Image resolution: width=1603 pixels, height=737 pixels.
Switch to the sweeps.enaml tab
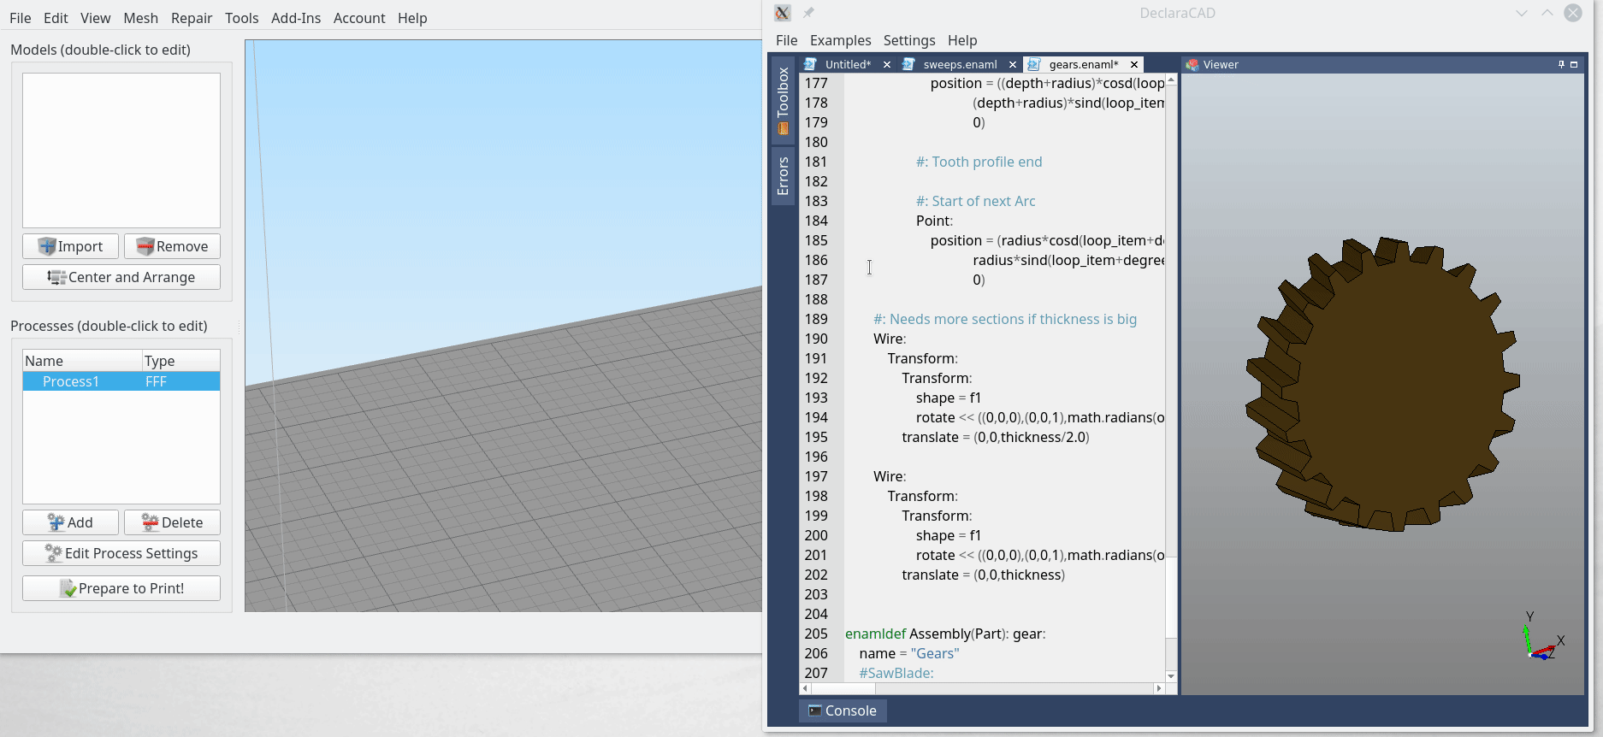pos(960,64)
